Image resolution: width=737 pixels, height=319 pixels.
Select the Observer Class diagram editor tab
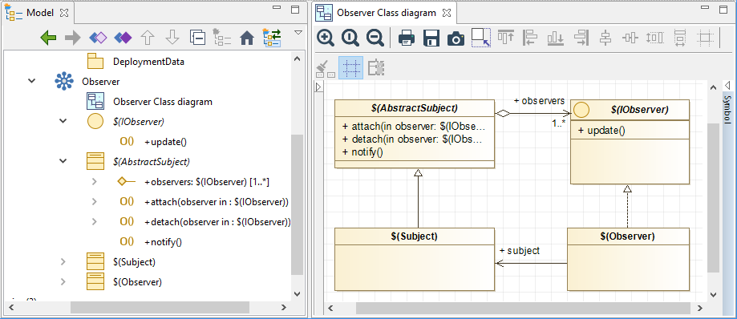click(387, 13)
